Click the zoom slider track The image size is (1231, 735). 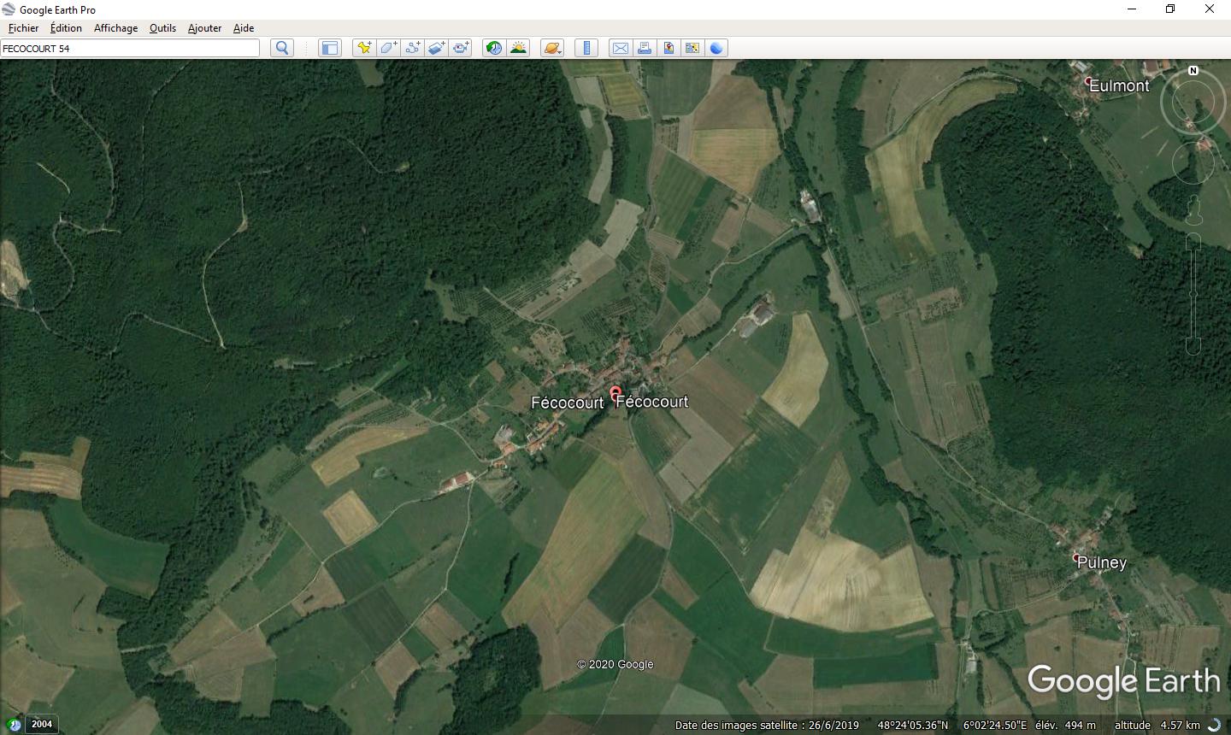click(1193, 293)
